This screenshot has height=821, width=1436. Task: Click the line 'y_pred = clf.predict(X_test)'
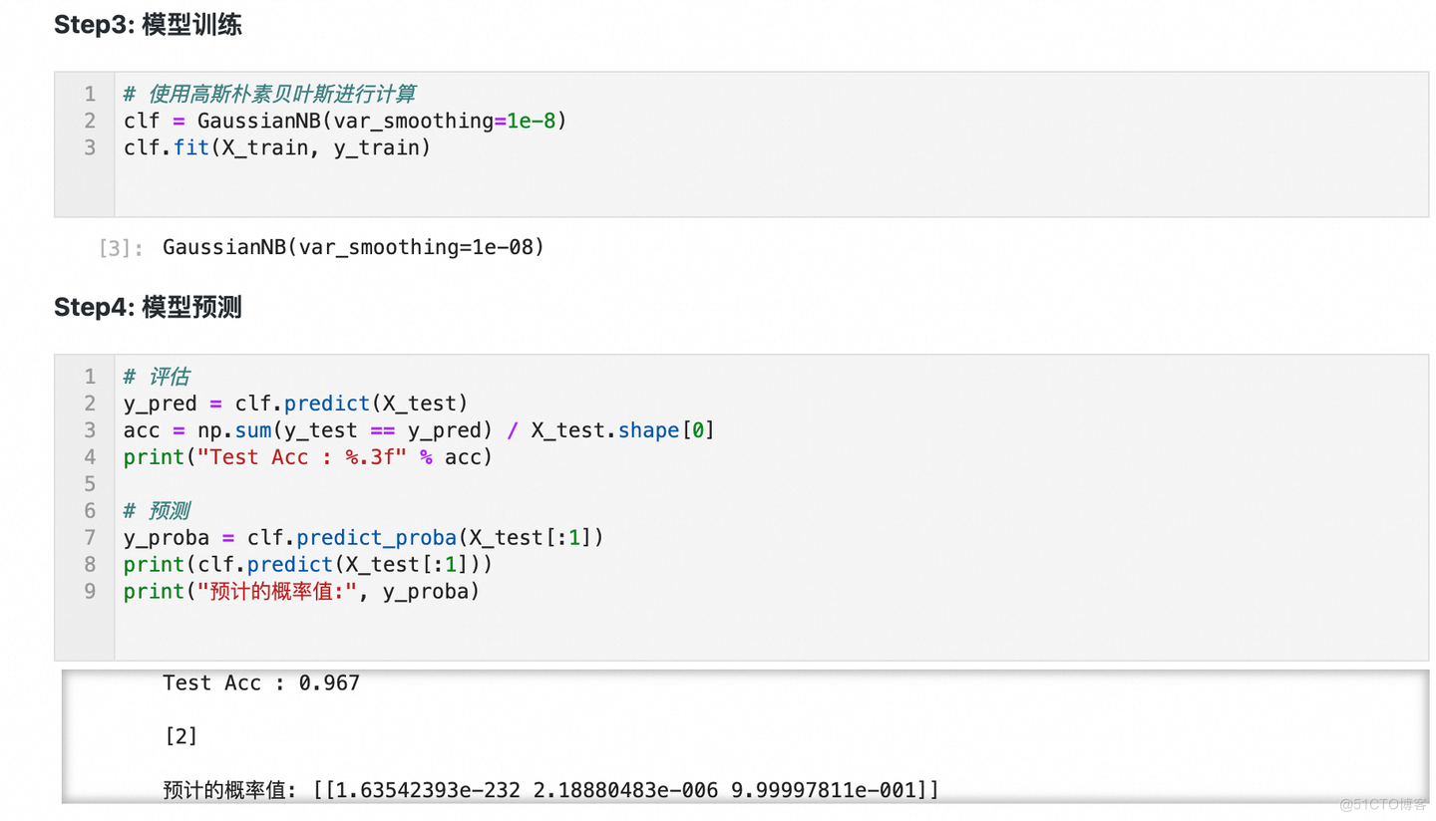tap(295, 404)
